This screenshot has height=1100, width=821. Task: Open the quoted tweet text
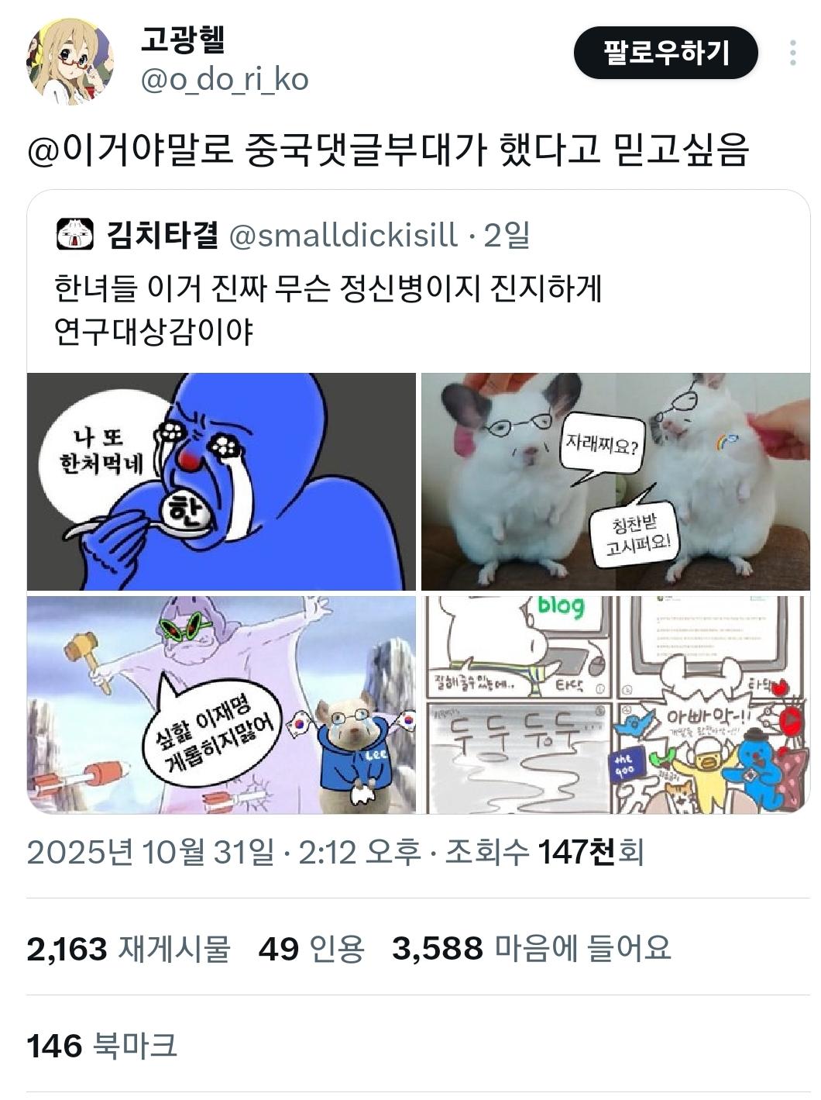pyautogui.click(x=328, y=311)
